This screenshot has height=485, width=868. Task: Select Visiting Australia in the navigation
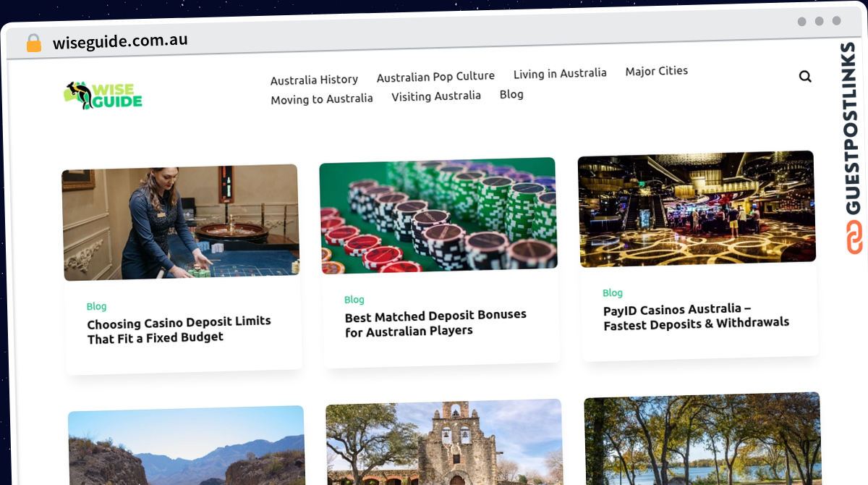point(436,96)
